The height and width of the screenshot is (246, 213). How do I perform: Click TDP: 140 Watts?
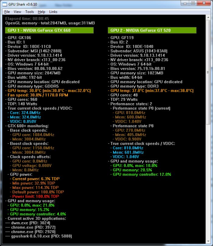[x=21, y=104]
